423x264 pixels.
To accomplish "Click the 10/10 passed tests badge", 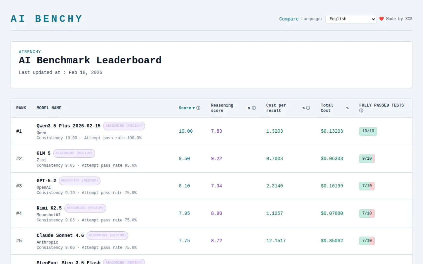I will [368, 131].
